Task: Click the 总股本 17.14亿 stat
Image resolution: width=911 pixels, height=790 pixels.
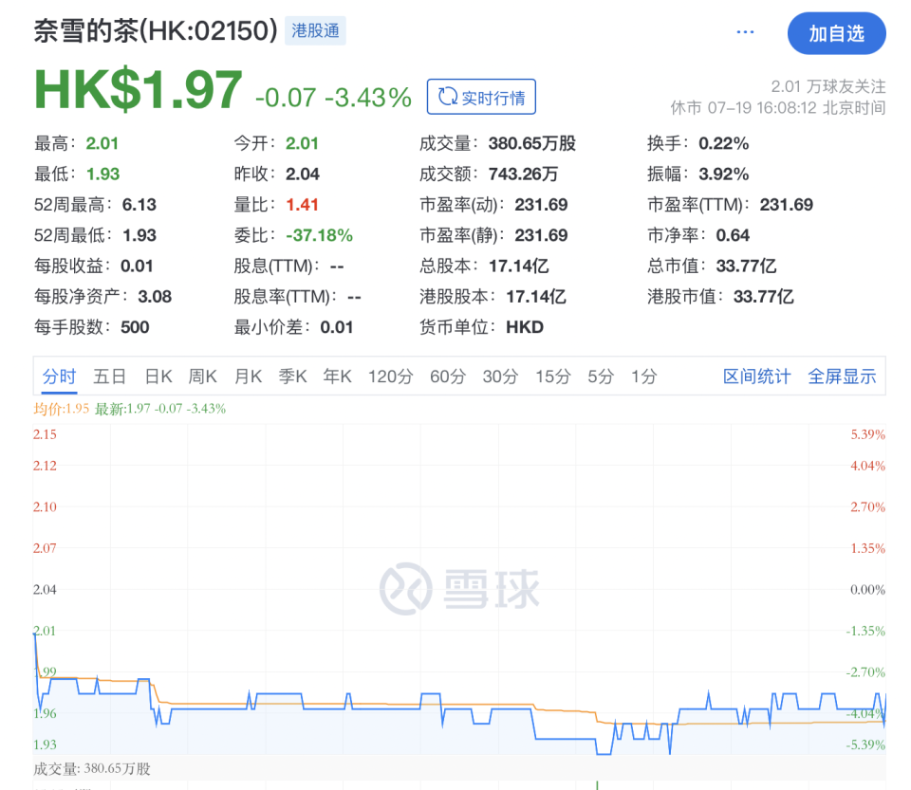Action: pyautogui.click(x=484, y=266)
